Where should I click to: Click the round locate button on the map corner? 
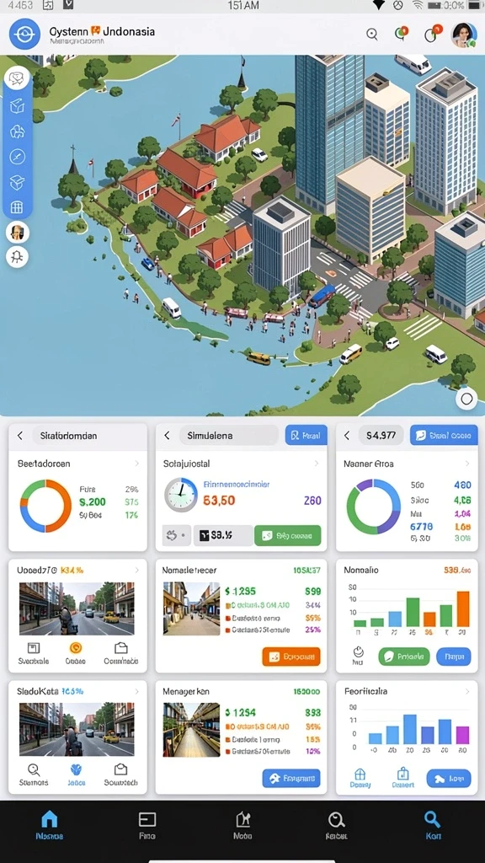click(466, 399)
